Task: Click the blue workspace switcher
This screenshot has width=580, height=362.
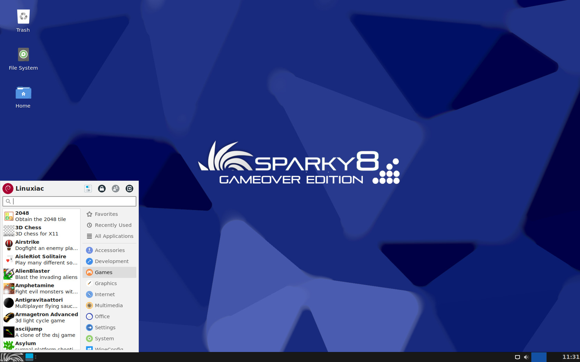Action: point(539,357)
